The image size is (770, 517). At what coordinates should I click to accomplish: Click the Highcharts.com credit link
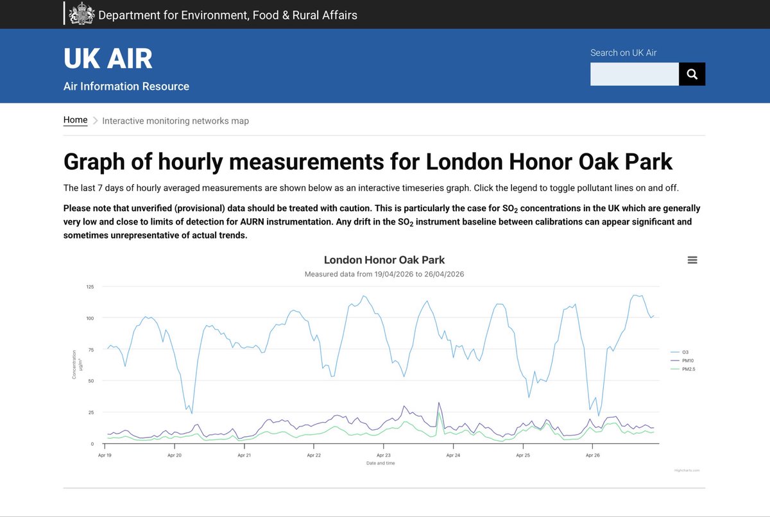coord(687,470)
